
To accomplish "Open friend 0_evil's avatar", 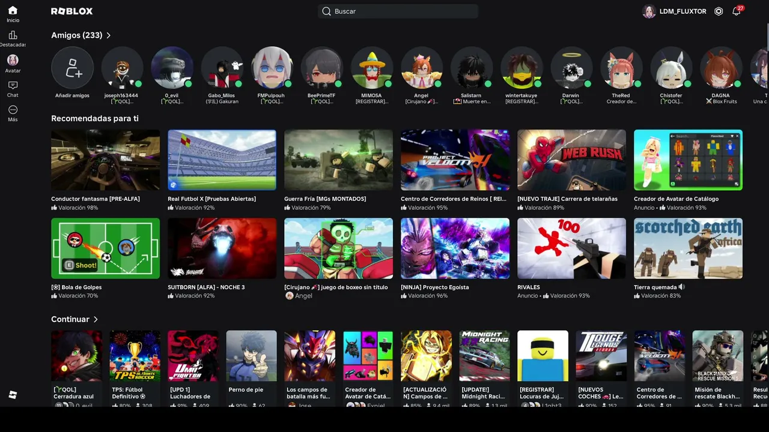I will click(x=172, y=68).
